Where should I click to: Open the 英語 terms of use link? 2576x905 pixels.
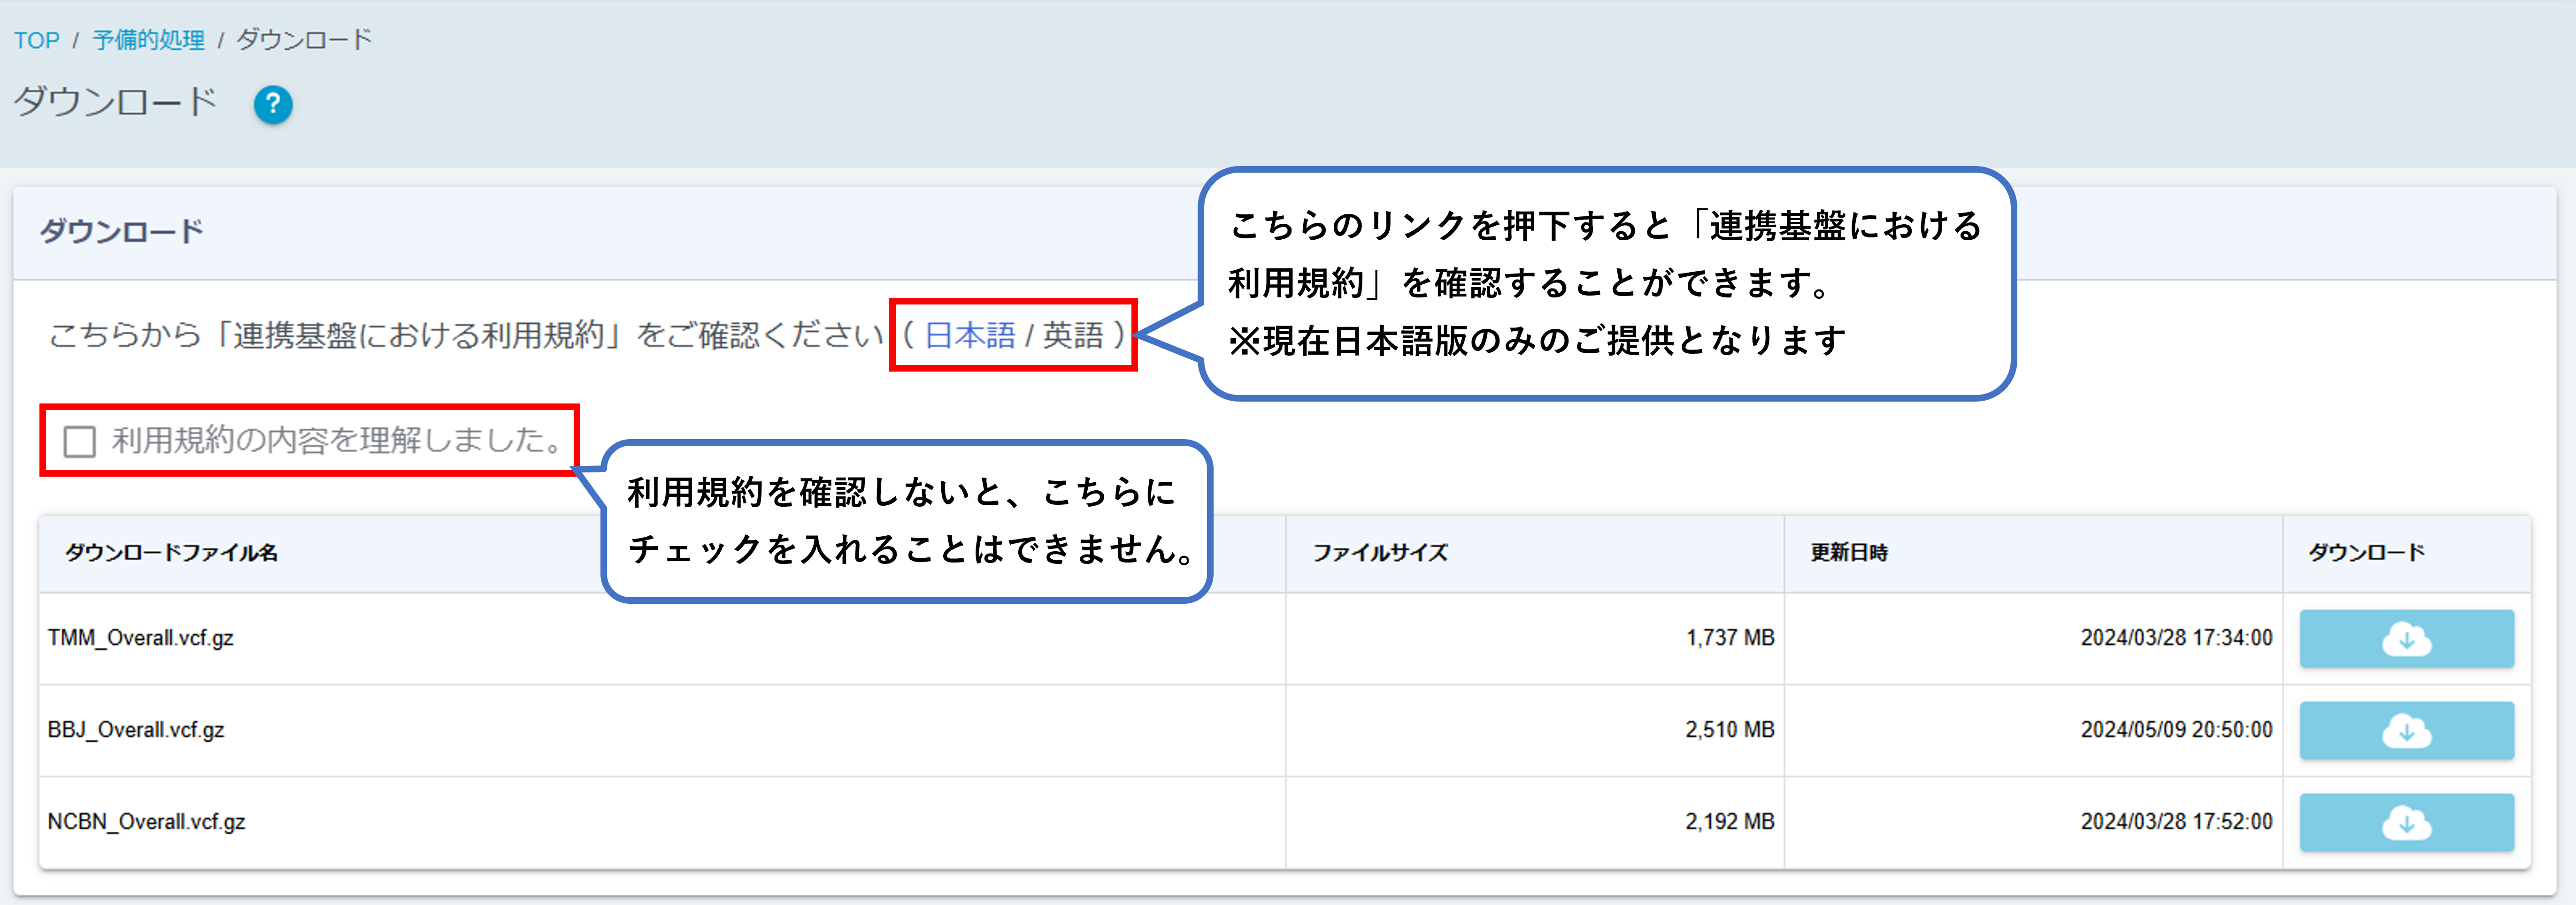click(x=1073, y=335)
